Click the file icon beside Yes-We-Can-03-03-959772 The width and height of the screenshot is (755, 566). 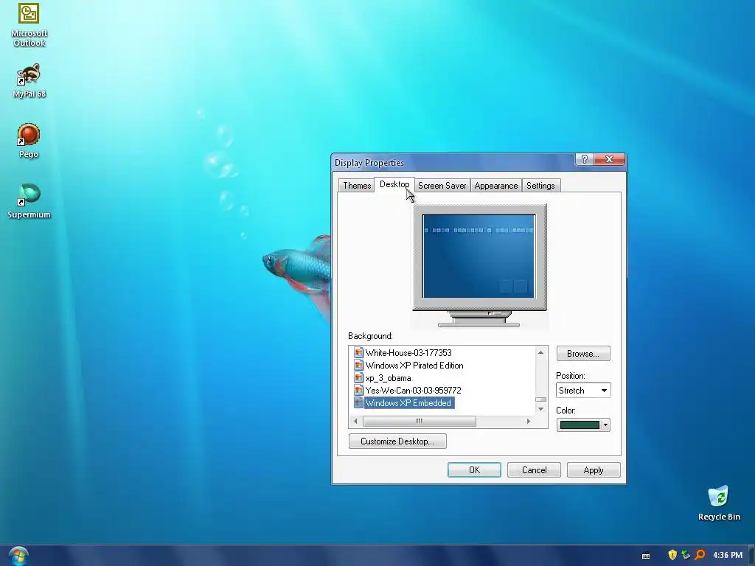(x=358, y=390)
